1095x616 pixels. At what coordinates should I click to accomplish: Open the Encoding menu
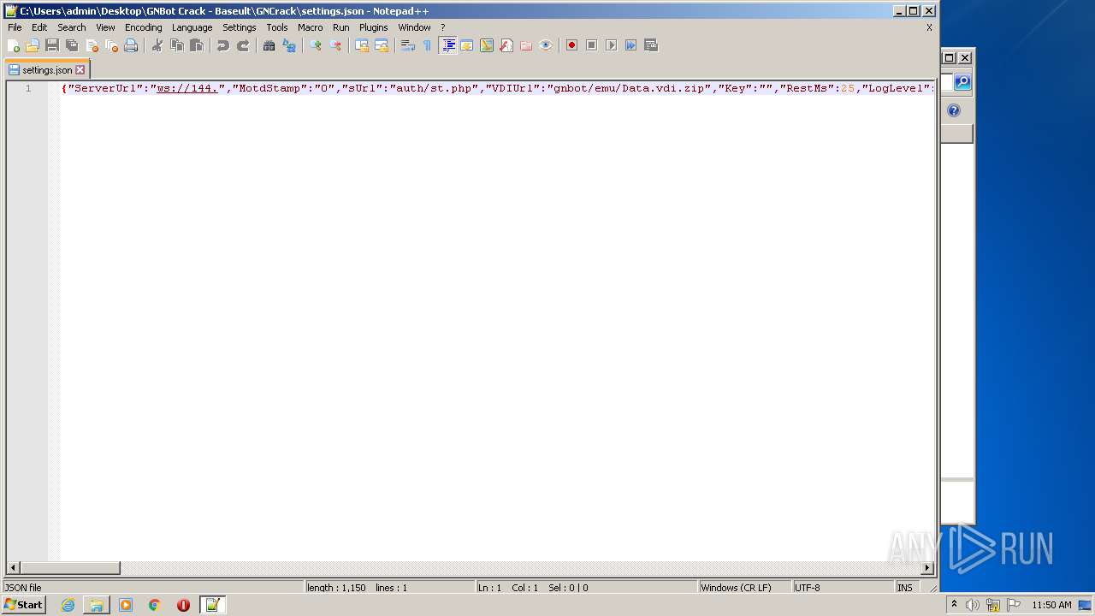pos(144,27)
